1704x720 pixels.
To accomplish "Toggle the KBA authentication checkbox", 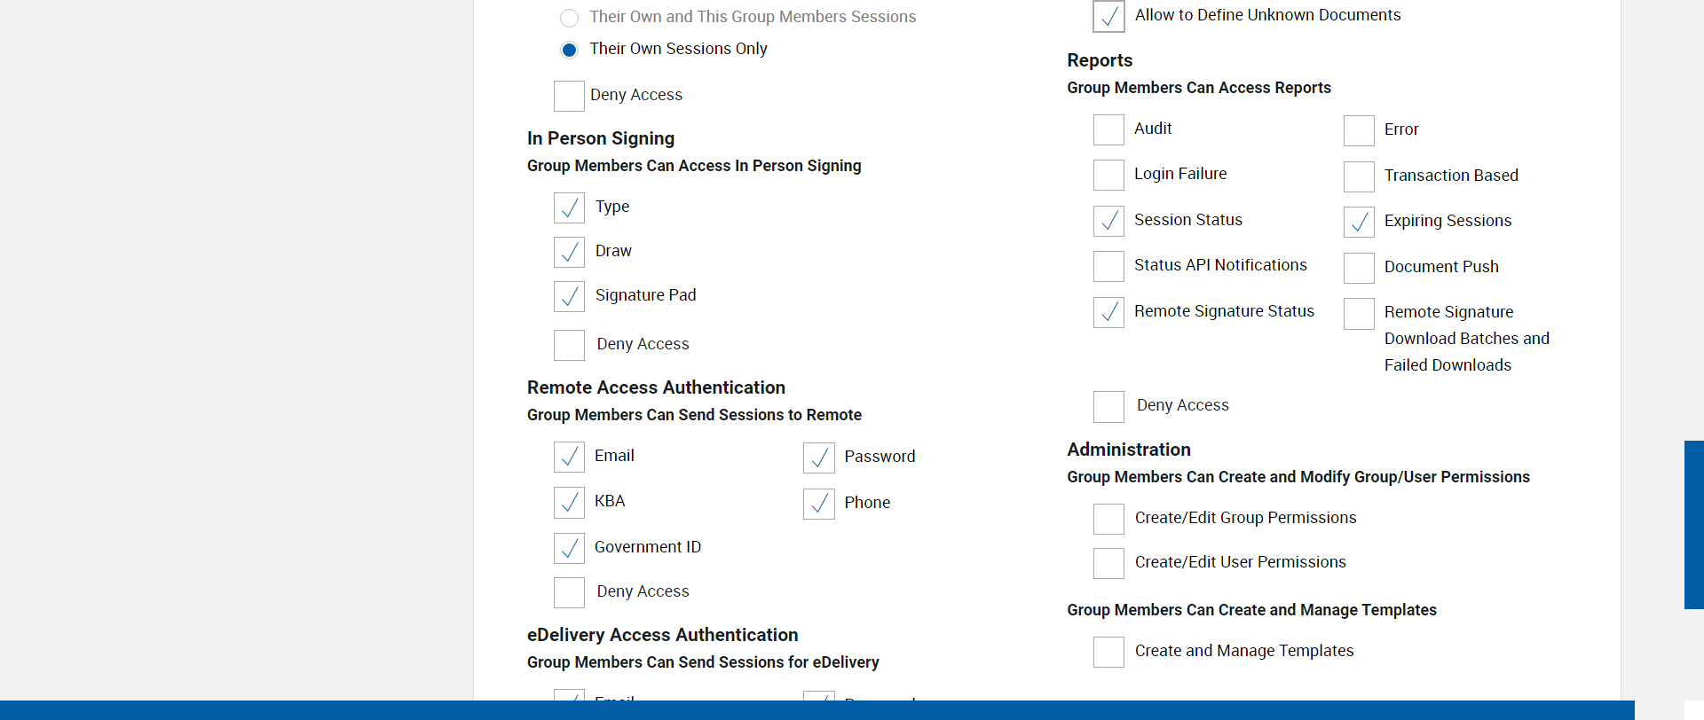I will pos(569,503).
